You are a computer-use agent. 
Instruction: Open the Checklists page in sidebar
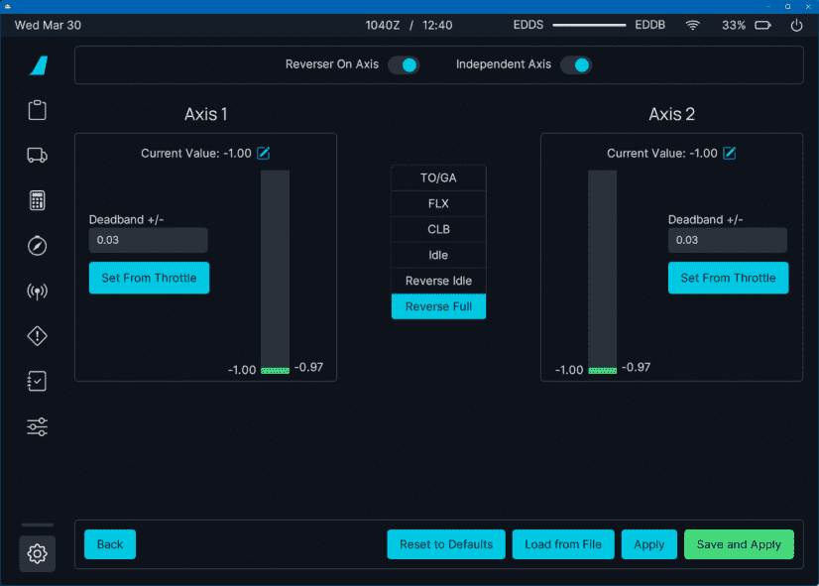click(x=38, y=382)
